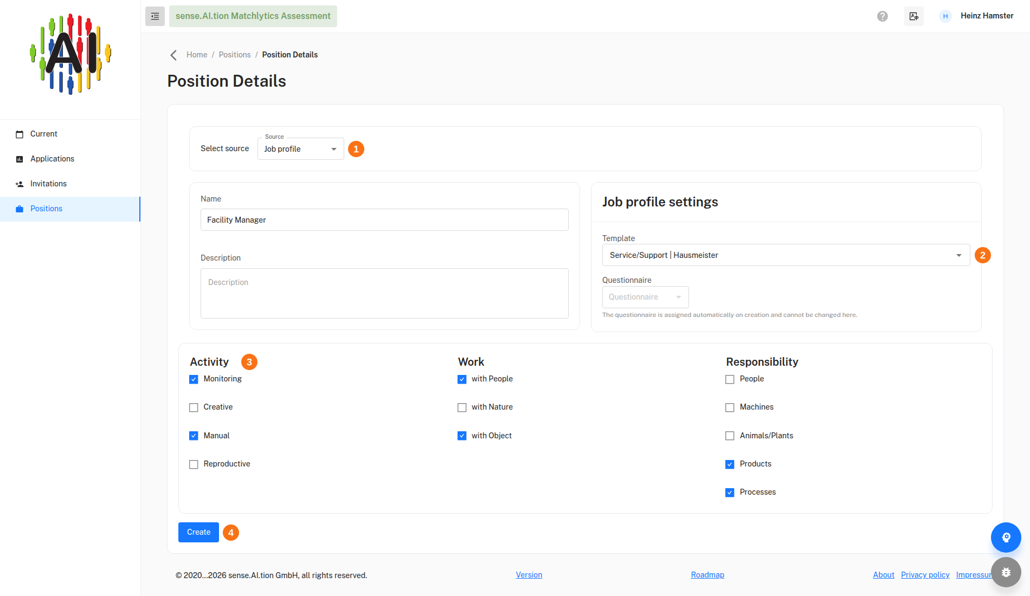Image resolution: width=1030 pixels, height=596 pixels.
Task: Click the Applications sidebar icon
Action: coord(20,159)
